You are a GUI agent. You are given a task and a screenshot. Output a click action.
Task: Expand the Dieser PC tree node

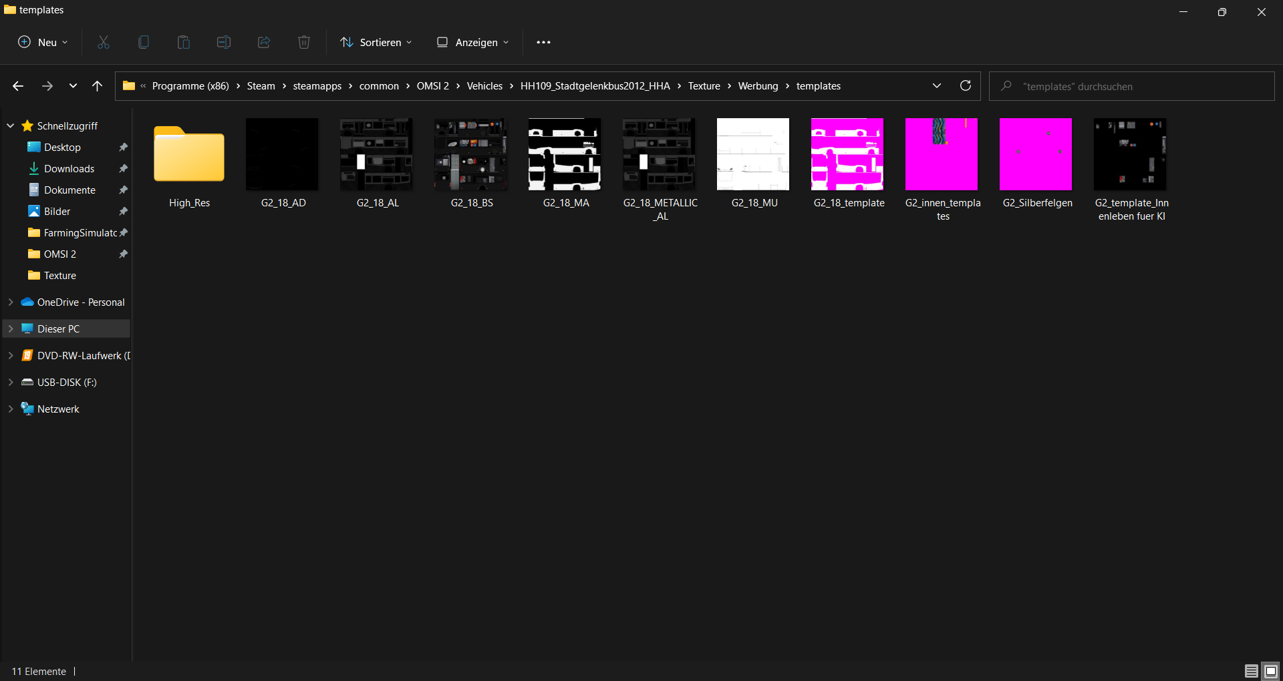(x=11, y=328)
